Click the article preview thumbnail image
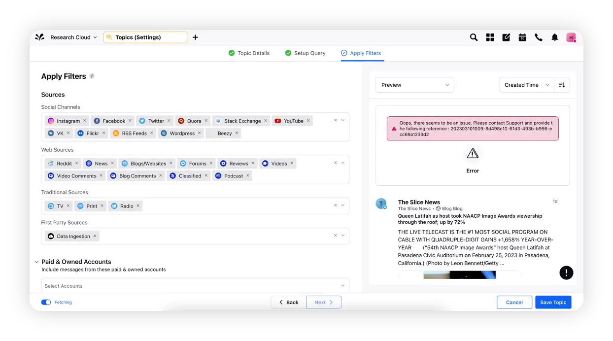613x341 pixels. coord(459,275)
